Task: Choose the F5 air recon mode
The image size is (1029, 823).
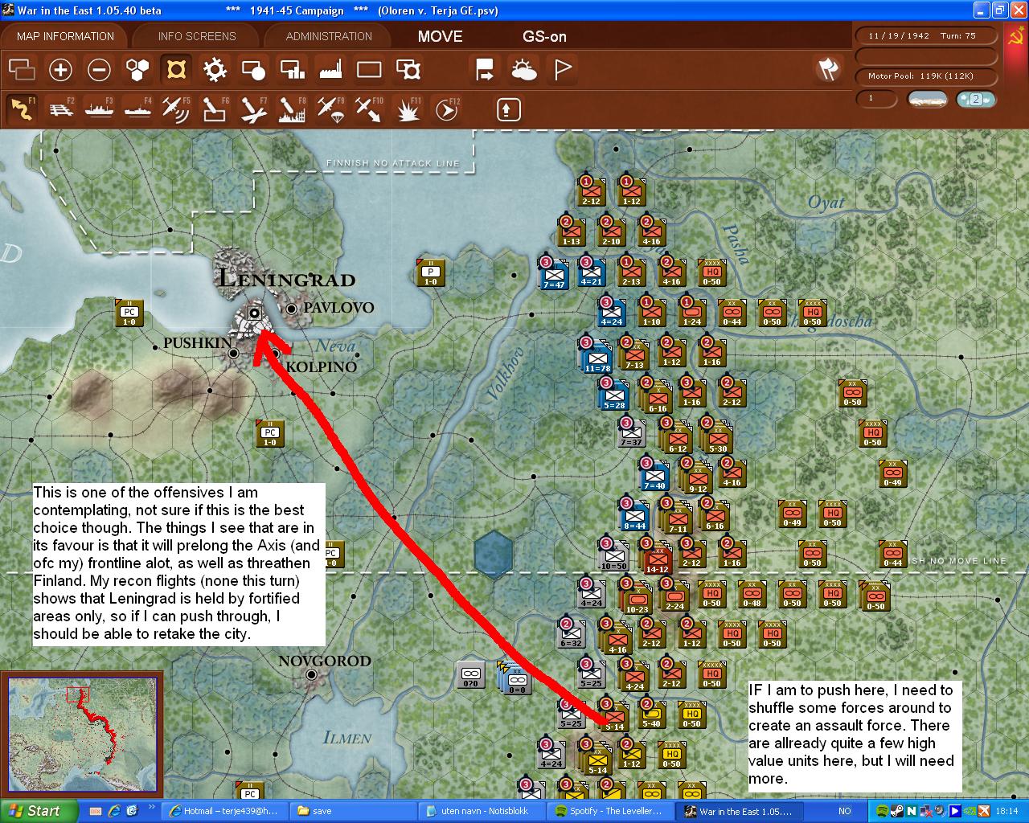Action: [x=175, y=109]
